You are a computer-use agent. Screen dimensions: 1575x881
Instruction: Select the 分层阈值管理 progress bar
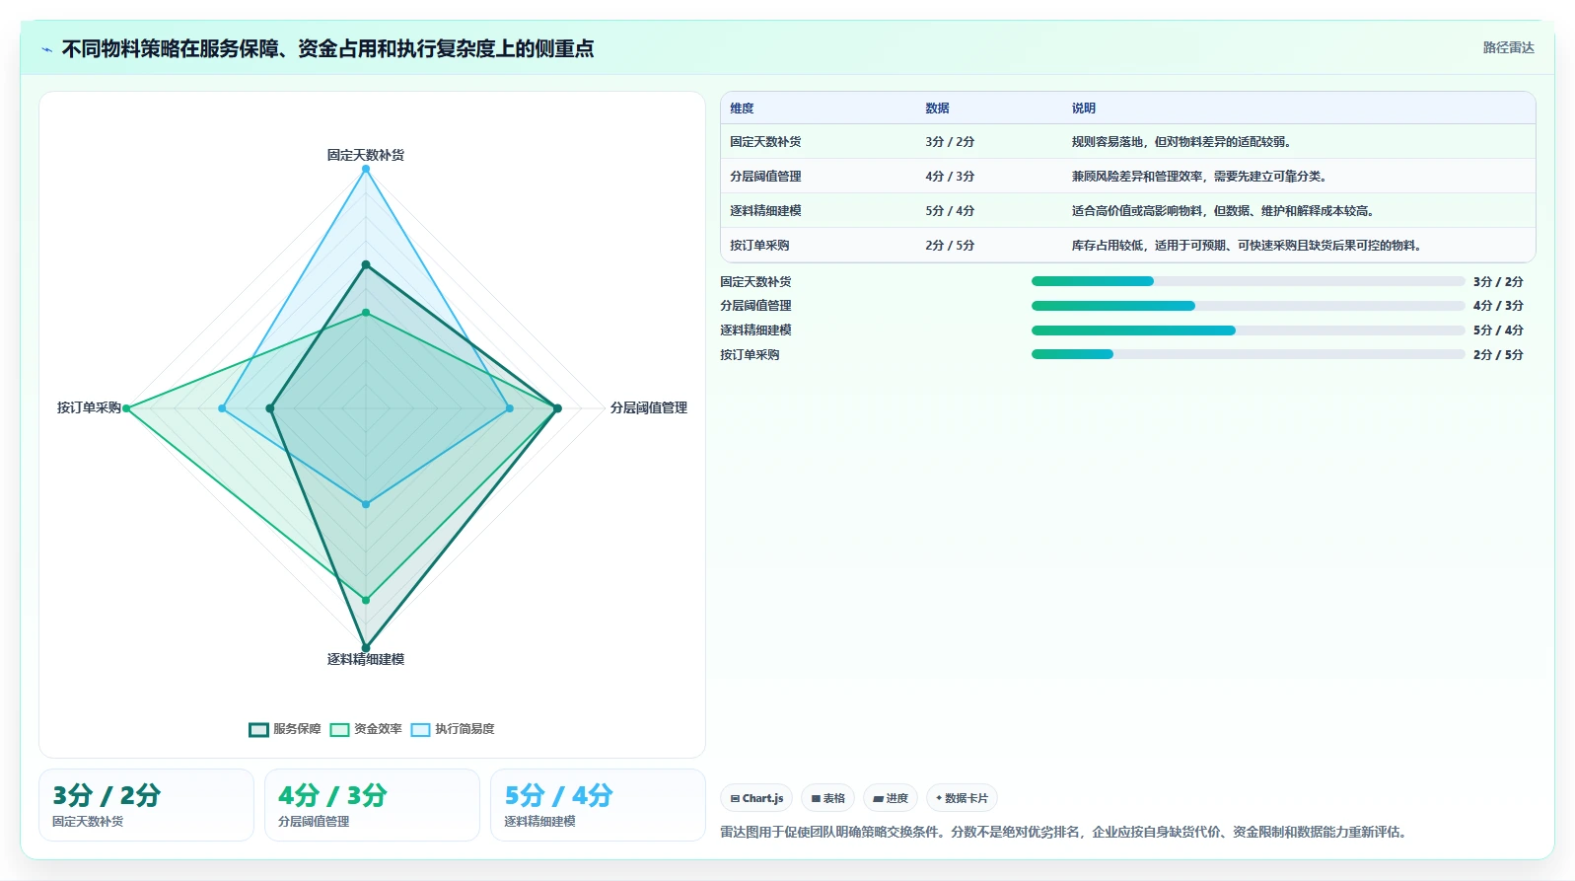1248,306
